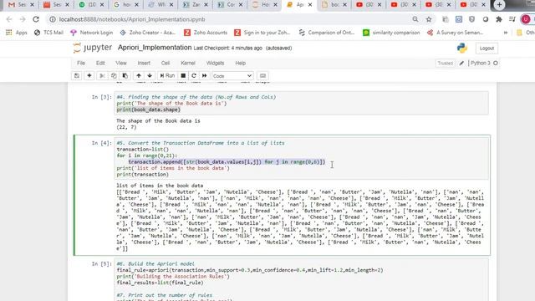Go back with browser back arrow
The width and height of the screenshot is (535, 301).
tap(9, 19)
